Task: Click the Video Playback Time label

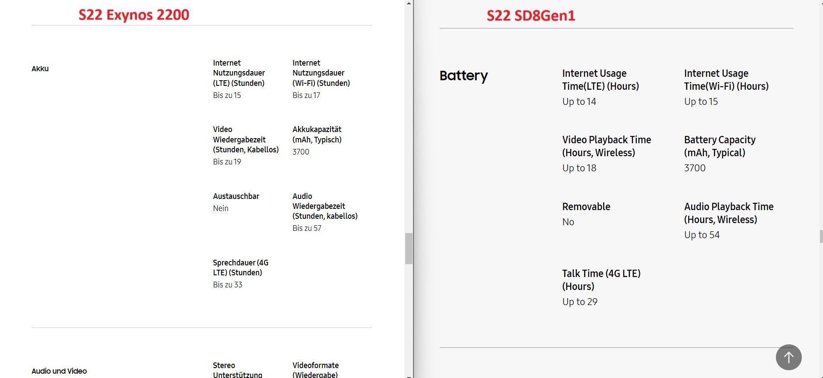Action: tap(606, 146)
